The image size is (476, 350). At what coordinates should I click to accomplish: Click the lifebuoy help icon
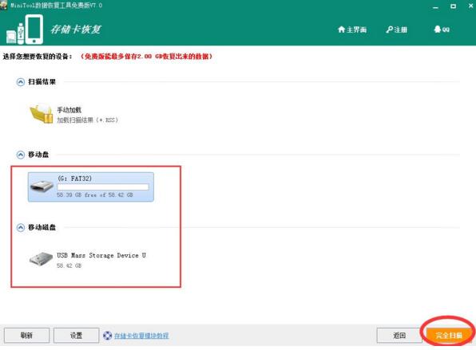(x=108, y=336)
